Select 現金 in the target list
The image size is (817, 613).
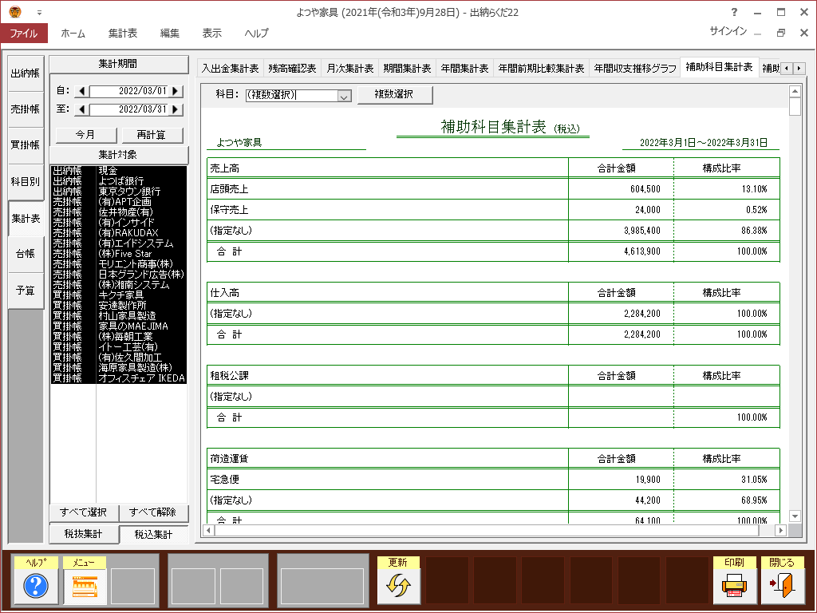119,171
